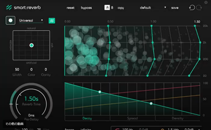This screenshot has width=211, height=130.
Task: Toggle the bypass switch
Action: click(86, 8)
